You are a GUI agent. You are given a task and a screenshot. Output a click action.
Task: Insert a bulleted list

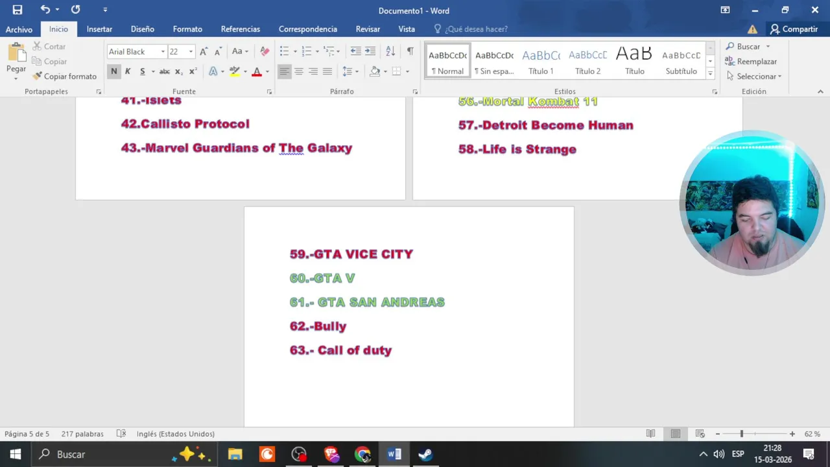(284, 51)
